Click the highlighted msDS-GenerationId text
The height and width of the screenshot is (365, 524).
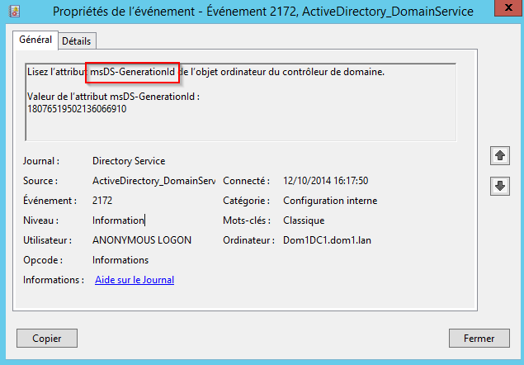(x=133, y=72)
